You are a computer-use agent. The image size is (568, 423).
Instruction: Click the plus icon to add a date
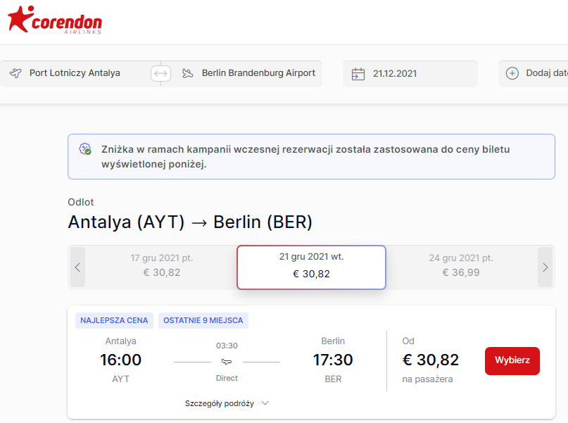[512, 73]
